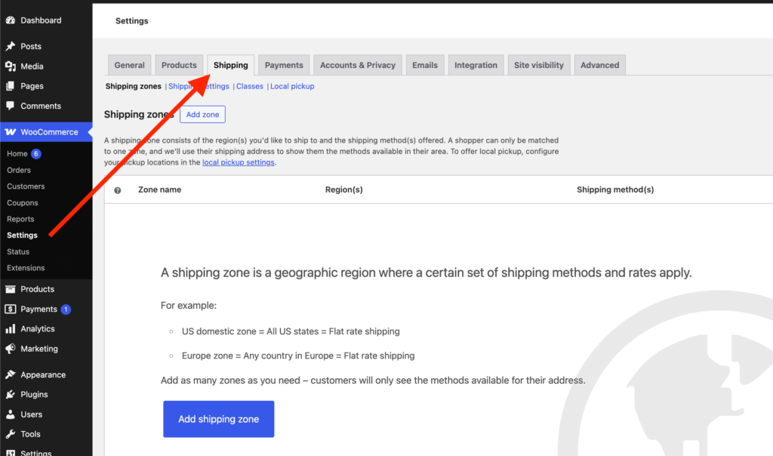Open the Coupons submenu item
Screen dimensions: 773x456
click(x=22, y=202)
